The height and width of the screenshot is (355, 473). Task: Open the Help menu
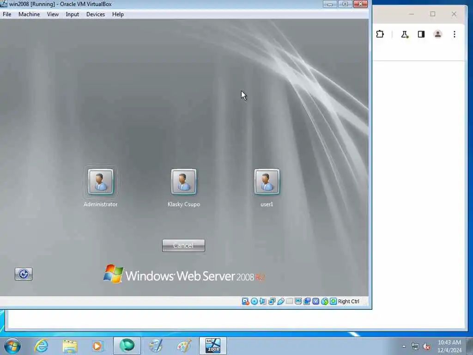[x=118, y=14]
